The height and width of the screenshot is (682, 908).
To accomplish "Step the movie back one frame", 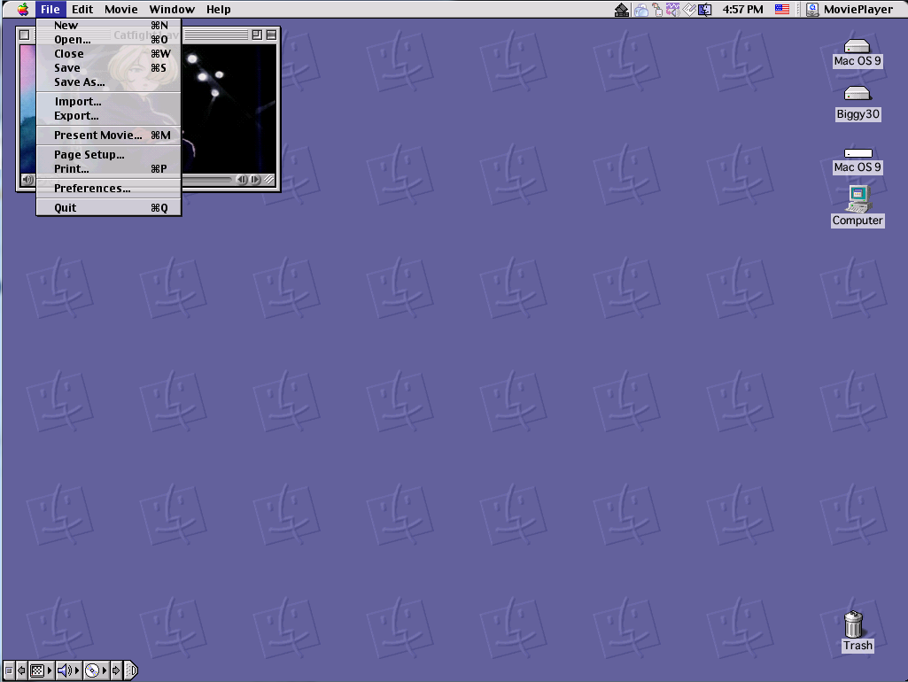I will 242,180.
